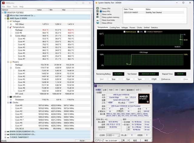Switch to the Unified tab in AIDA64
This screenshot has height=143, width=194.
tap(147, 28)
